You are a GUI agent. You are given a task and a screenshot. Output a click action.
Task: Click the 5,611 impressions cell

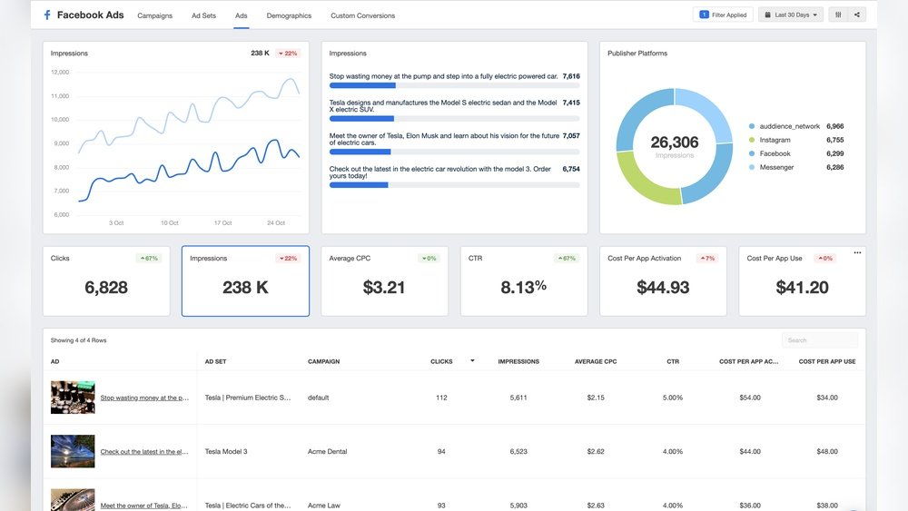(518, 398)
